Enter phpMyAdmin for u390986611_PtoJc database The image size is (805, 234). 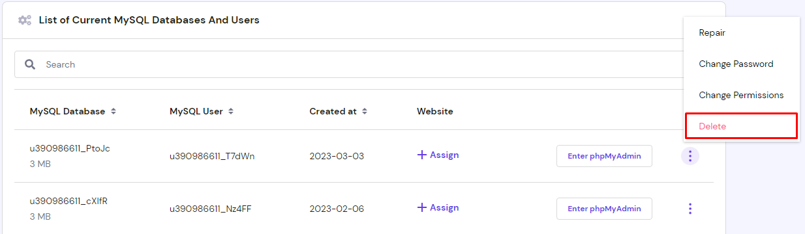pos(604,156)
